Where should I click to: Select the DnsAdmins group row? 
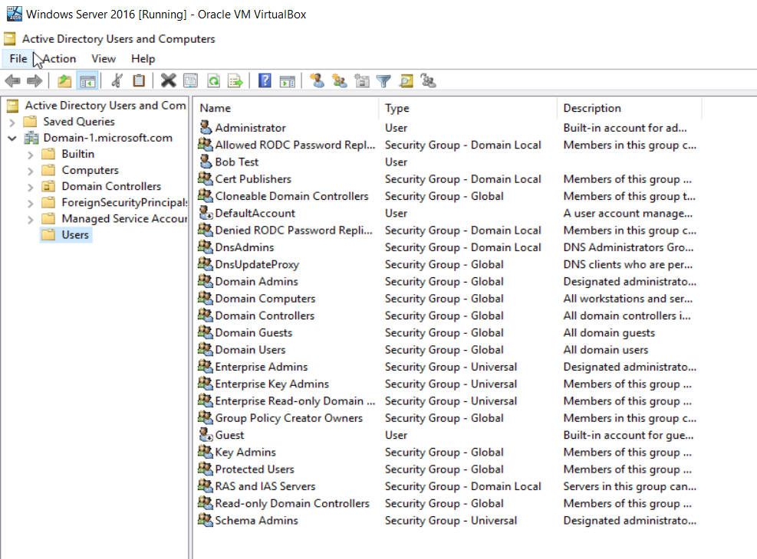[x=446, y=247]
